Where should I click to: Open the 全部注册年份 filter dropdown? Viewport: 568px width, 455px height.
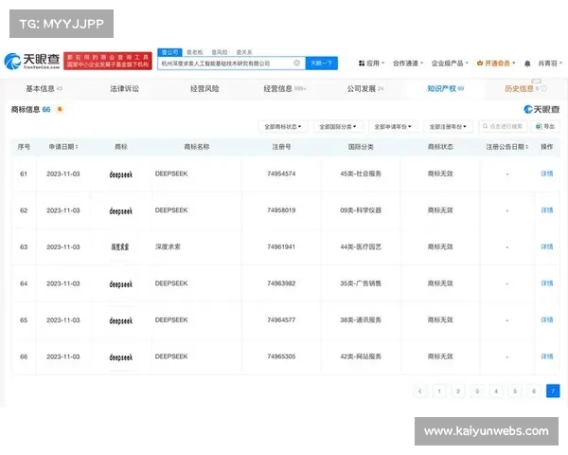click(448, 126)
